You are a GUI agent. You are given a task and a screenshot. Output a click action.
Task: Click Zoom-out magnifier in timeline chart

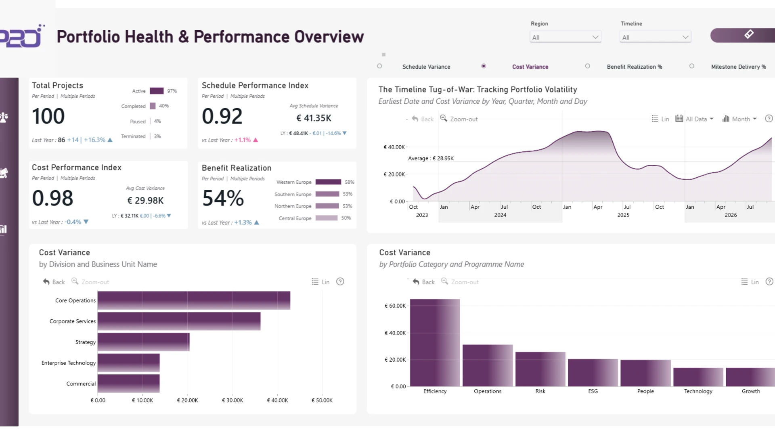444,118
